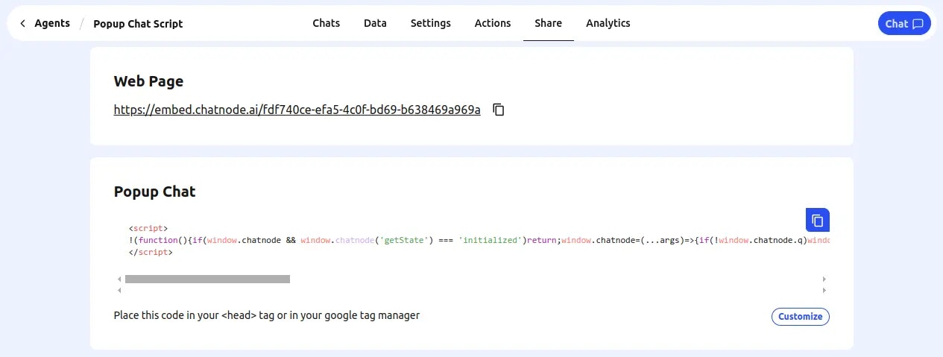This screenshot has width=943, height=357.
Task: Select the Share tab
Action: tap(548, 23)
